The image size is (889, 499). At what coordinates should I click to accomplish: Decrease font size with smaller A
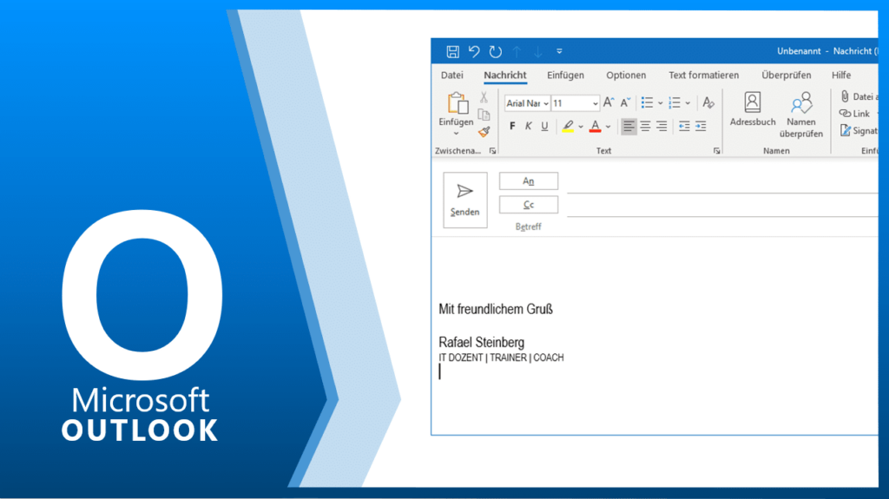click(625, 102)
